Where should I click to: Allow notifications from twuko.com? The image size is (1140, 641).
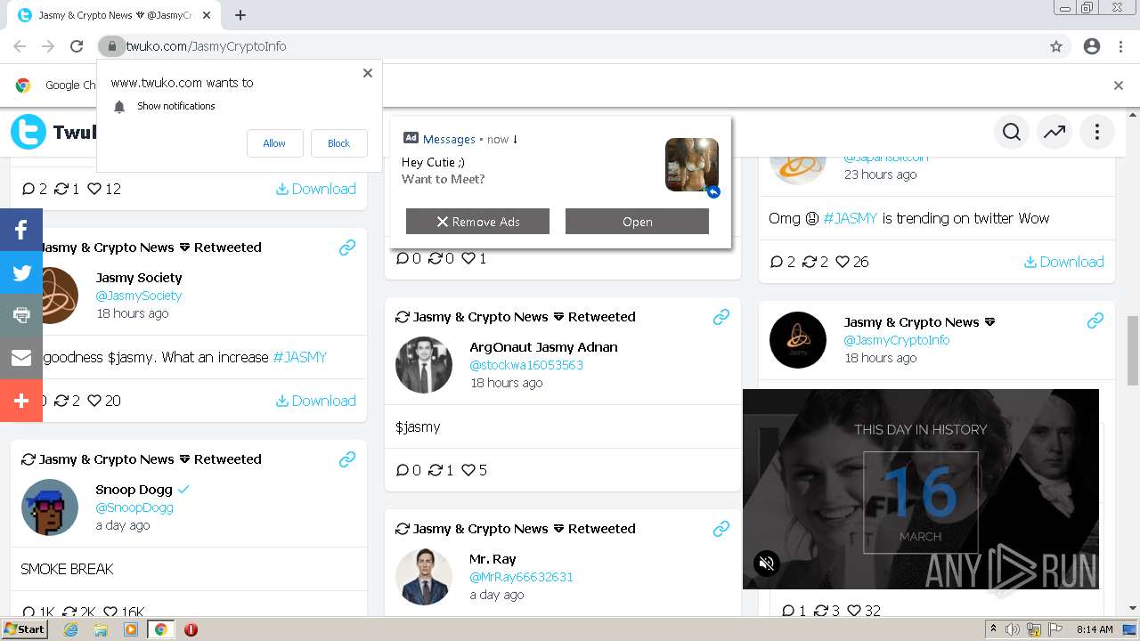(274, 143)
